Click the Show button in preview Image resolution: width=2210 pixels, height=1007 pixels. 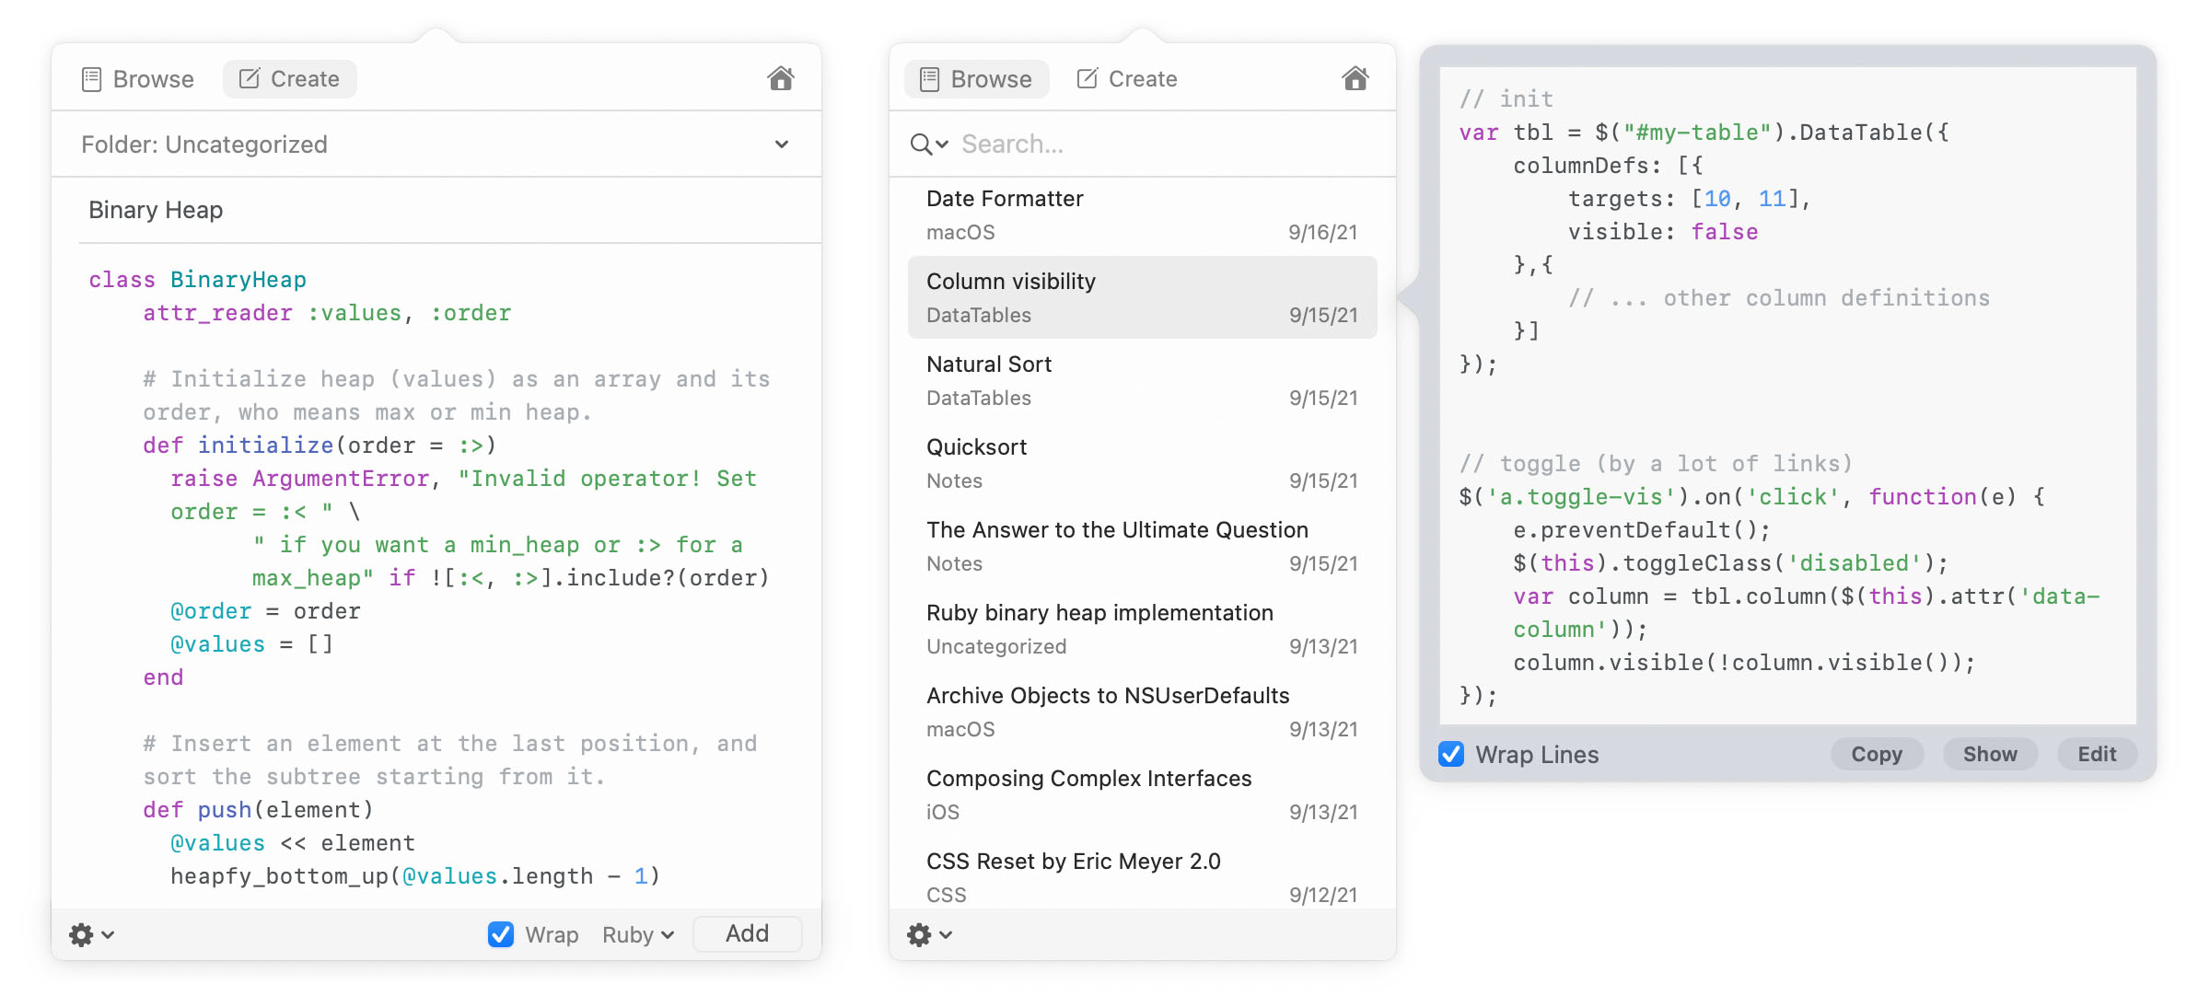pyautogui.click(x=1990, y=754)
